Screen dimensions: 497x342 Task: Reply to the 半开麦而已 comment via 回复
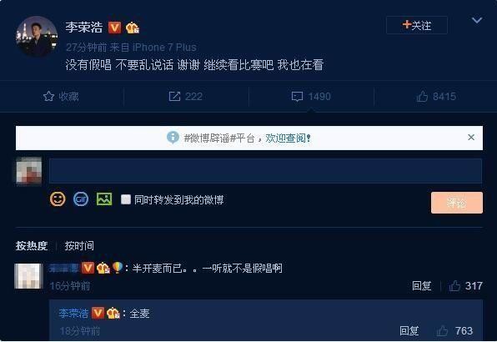[422, 286]
